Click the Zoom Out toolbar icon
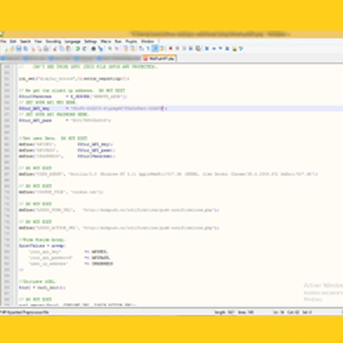The height and width of the screenshot is (343, 343). [x=117, y=49]
